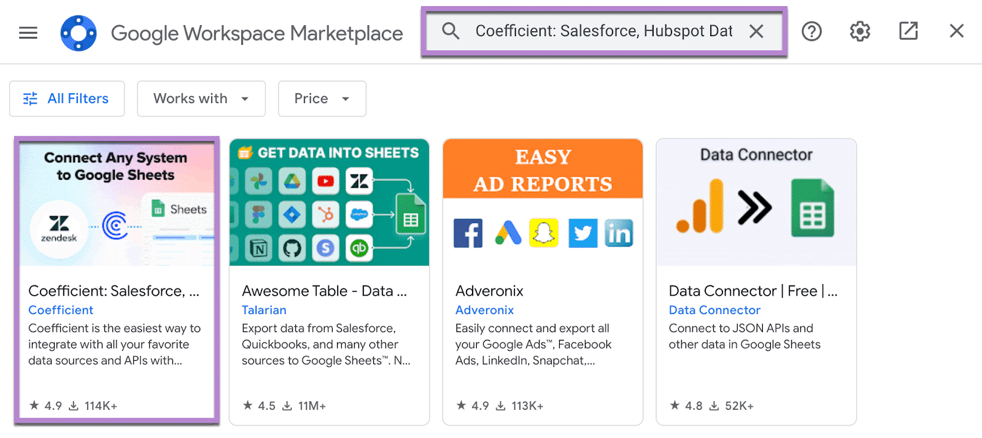The width and height of the screenshot is (982, 438).
Task: Click the HubSpot icon in Awesome Table banner
Action: pos(326,215)
